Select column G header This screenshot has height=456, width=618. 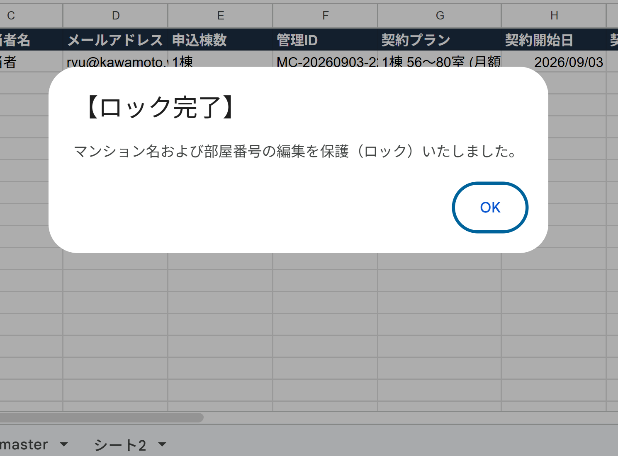(440, 16)
